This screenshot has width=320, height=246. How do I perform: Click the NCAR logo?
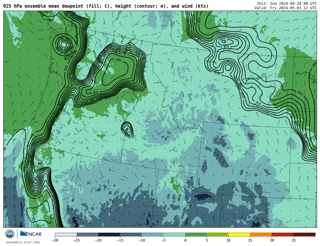(x=31, y=234)
